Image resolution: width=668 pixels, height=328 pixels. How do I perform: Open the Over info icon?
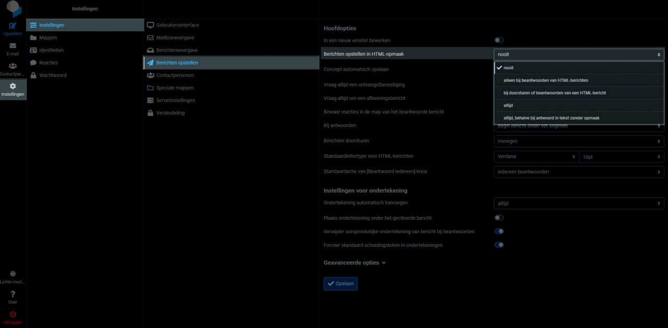[x=13, y=294]
